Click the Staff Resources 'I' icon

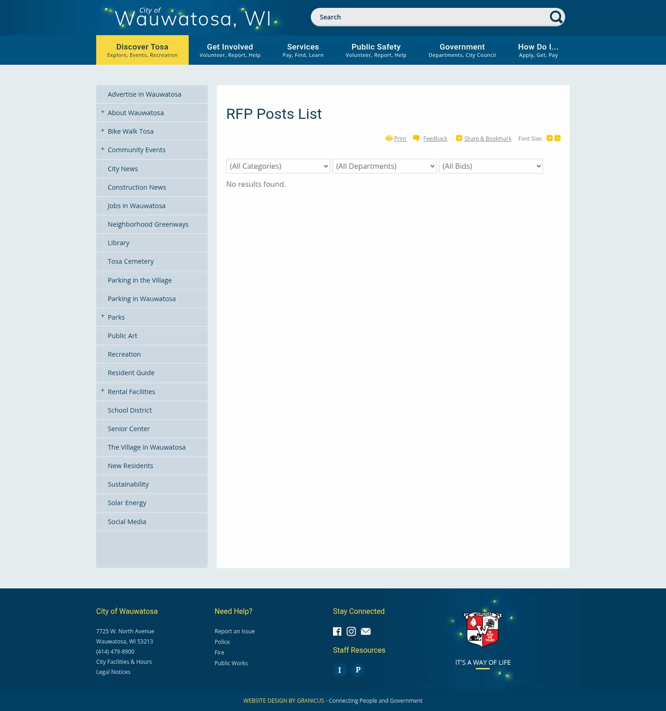(x=339, y=670)
